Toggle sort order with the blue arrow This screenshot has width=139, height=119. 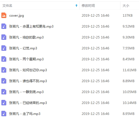click(76, 6)
